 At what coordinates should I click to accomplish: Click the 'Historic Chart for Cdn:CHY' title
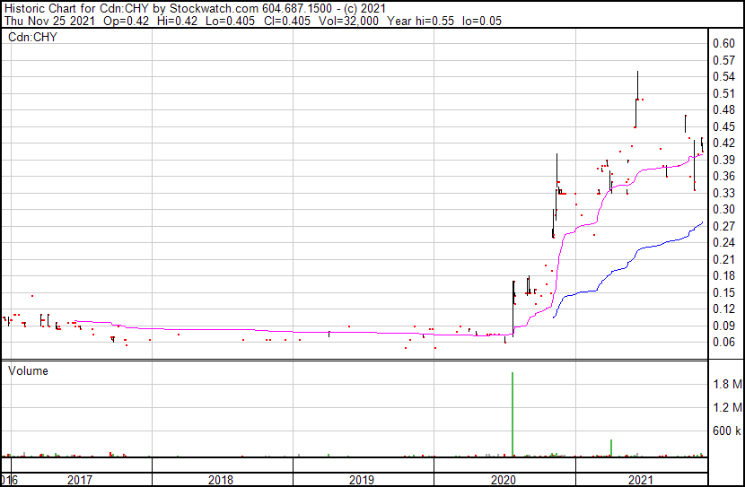click(76, 8)
